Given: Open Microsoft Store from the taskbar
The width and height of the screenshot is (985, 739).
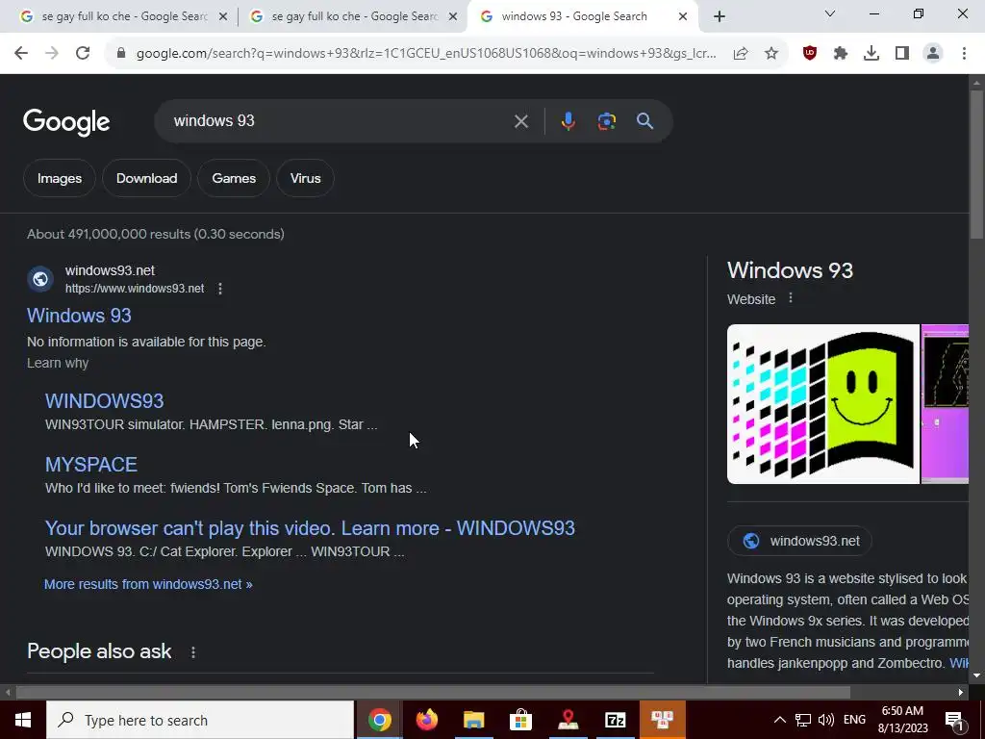Looking at the screenshot, I should pos(520,720).
